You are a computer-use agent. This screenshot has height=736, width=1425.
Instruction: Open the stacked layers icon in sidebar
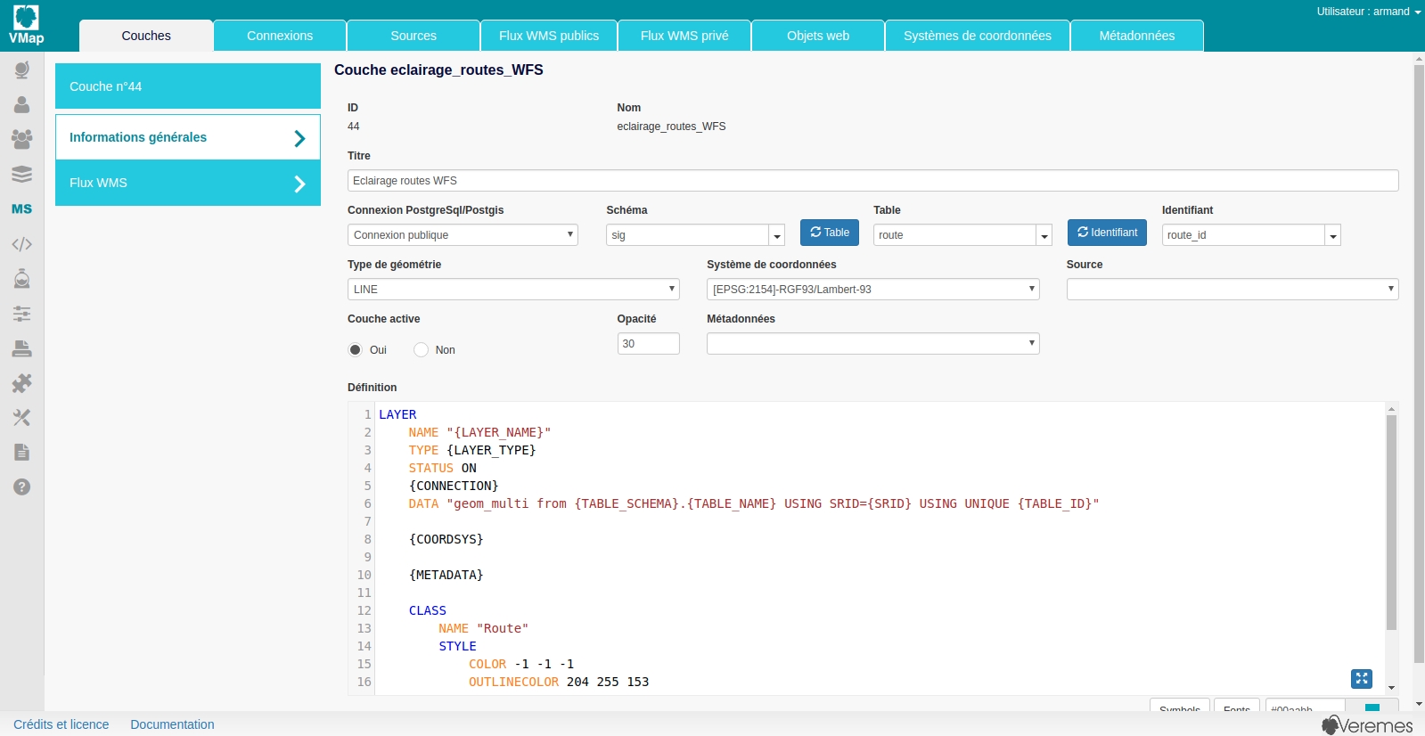22,174
